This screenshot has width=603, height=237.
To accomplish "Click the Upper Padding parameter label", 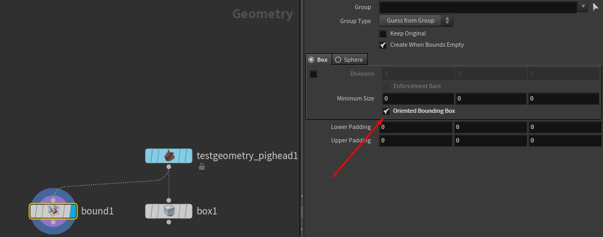I will coord(351,140).
